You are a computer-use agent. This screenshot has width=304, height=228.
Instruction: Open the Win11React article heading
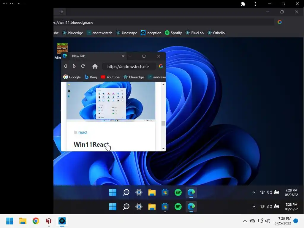click(91, 145)
